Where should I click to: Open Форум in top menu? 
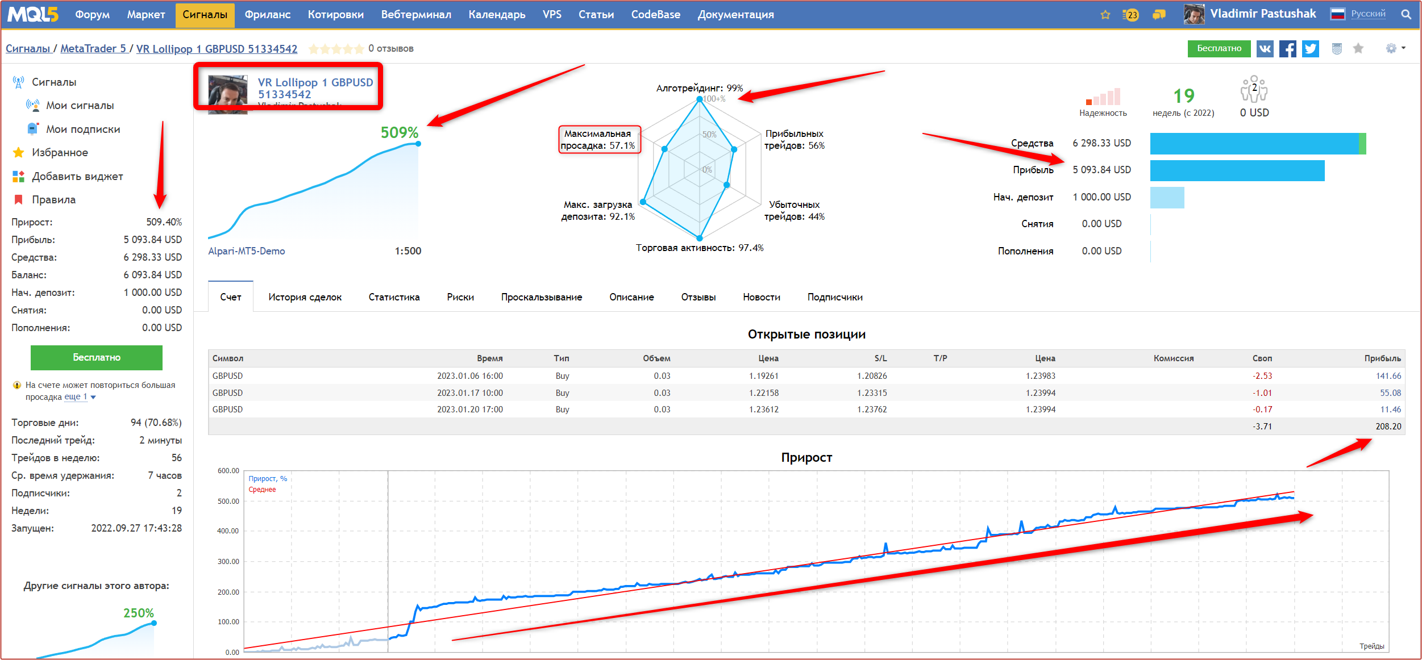pyautogui.click(x=92, y=15)
